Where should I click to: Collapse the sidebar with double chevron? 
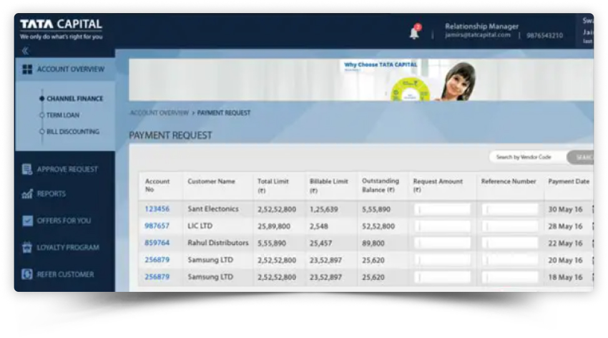(26, 51)
